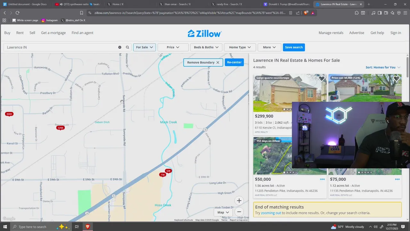Click the 75K map price marker
This screenshot has height=231, width=410.
163,175
